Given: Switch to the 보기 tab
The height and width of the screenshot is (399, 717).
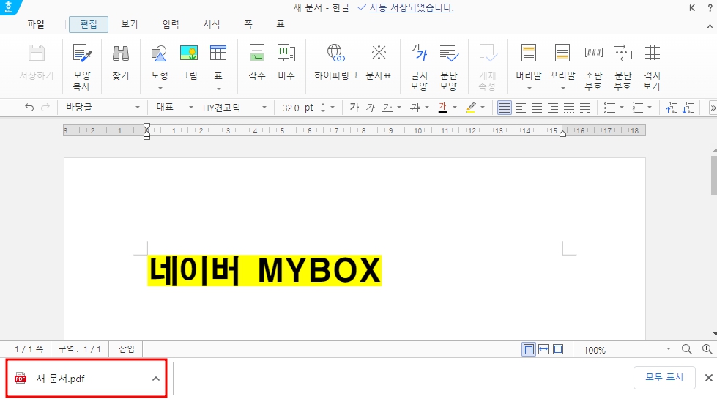Looking at the screenshot, I should (129, 24).
